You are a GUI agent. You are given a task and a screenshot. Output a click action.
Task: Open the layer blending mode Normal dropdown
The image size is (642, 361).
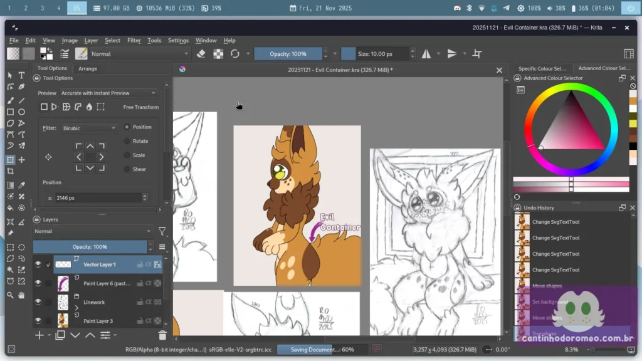pyautogui.click(x=93, y=231)
